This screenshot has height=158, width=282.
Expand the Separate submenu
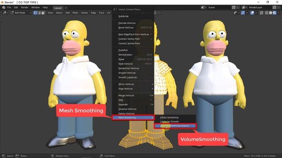(133, 104)
